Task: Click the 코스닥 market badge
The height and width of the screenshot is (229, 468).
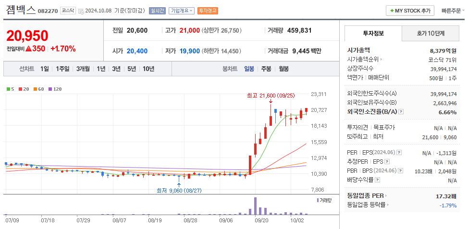Action: [68, 11]
